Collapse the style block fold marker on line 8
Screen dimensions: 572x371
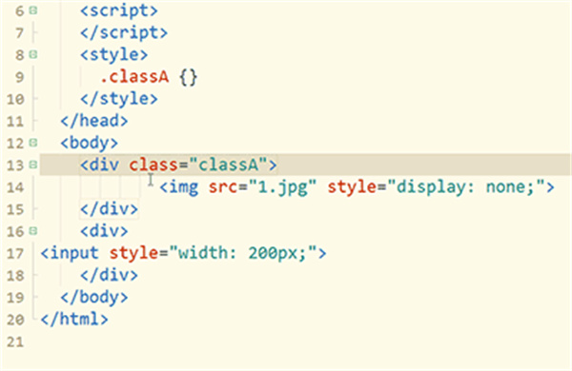pos(32,54)
